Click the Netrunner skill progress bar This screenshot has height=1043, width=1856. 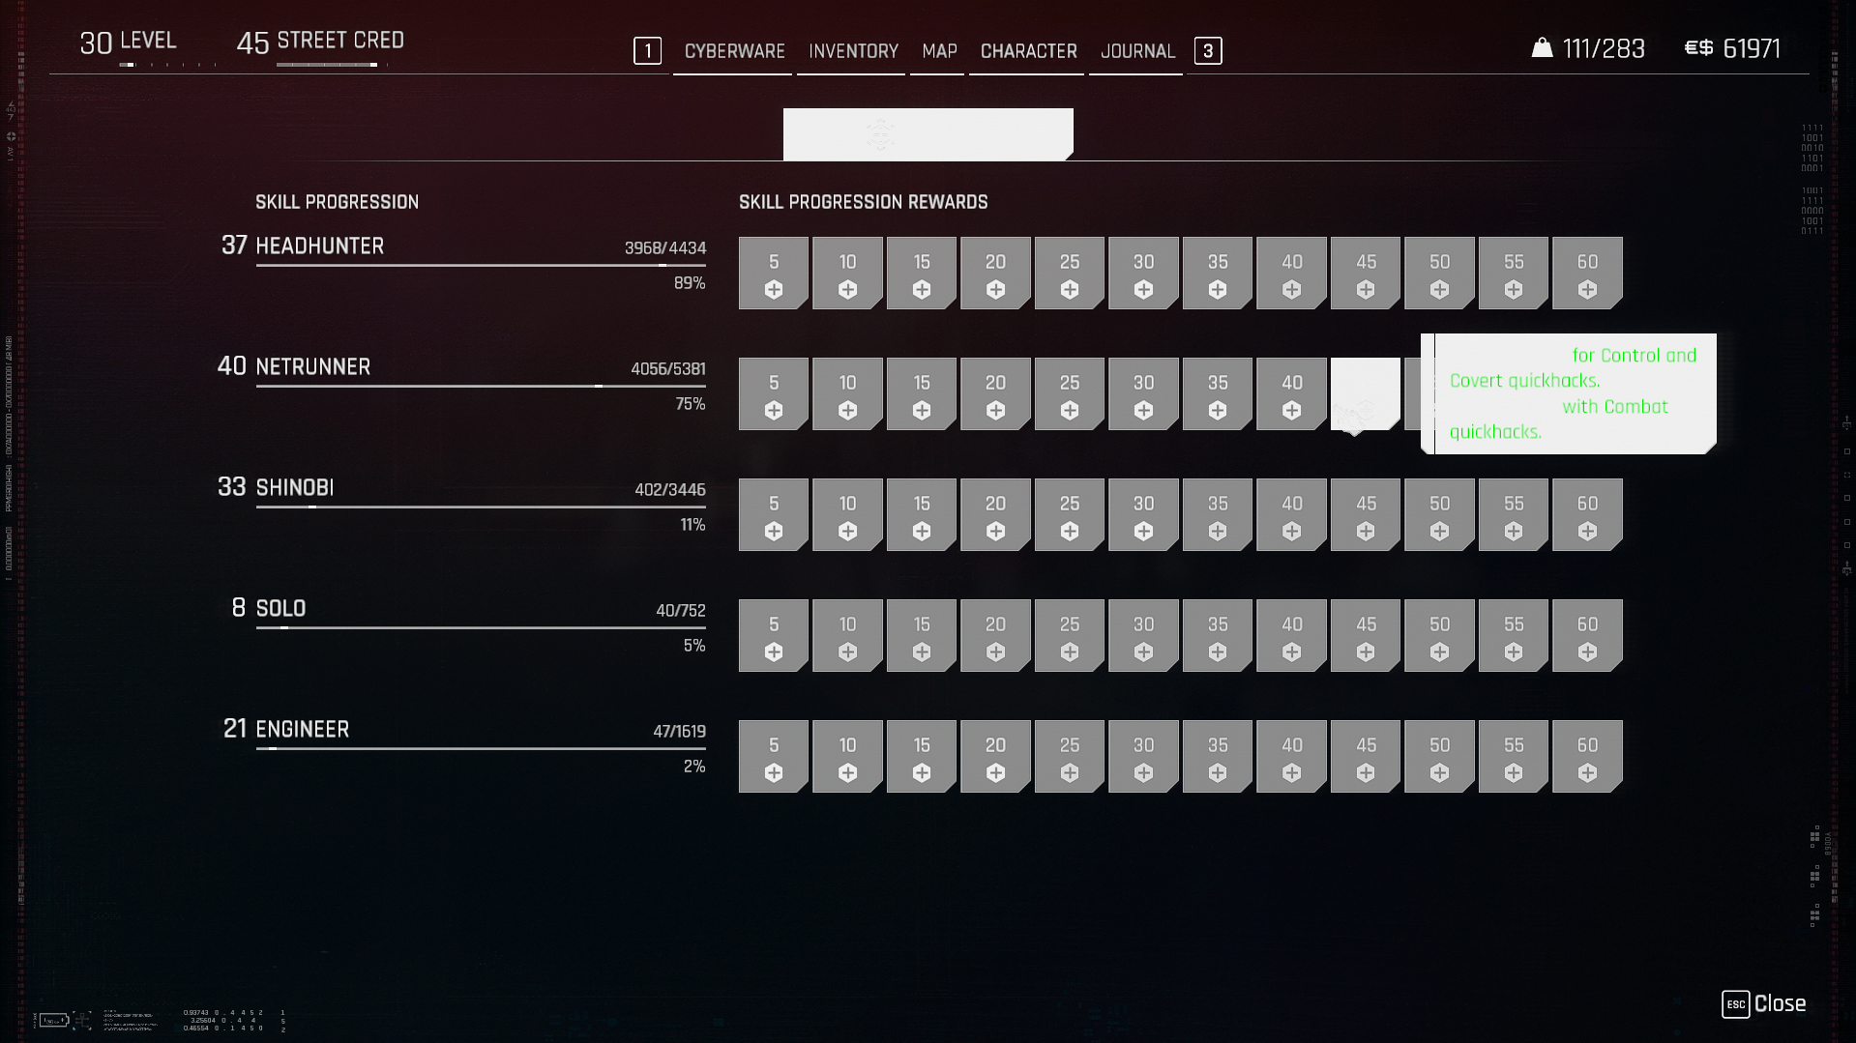[481, 386]
